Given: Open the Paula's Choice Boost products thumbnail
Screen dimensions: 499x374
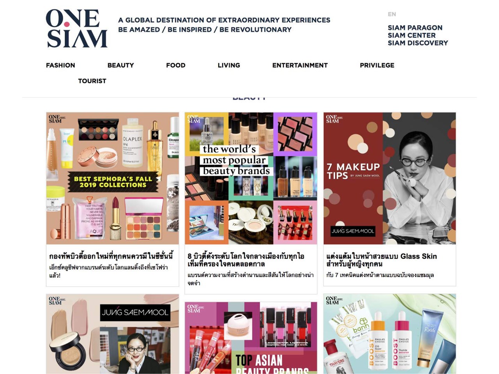Looking at the screenshot, I should 389,334.
